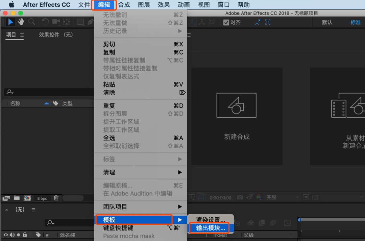
Task: Enable the 对齐 snapping checkbox
Action: coord(226,23)
